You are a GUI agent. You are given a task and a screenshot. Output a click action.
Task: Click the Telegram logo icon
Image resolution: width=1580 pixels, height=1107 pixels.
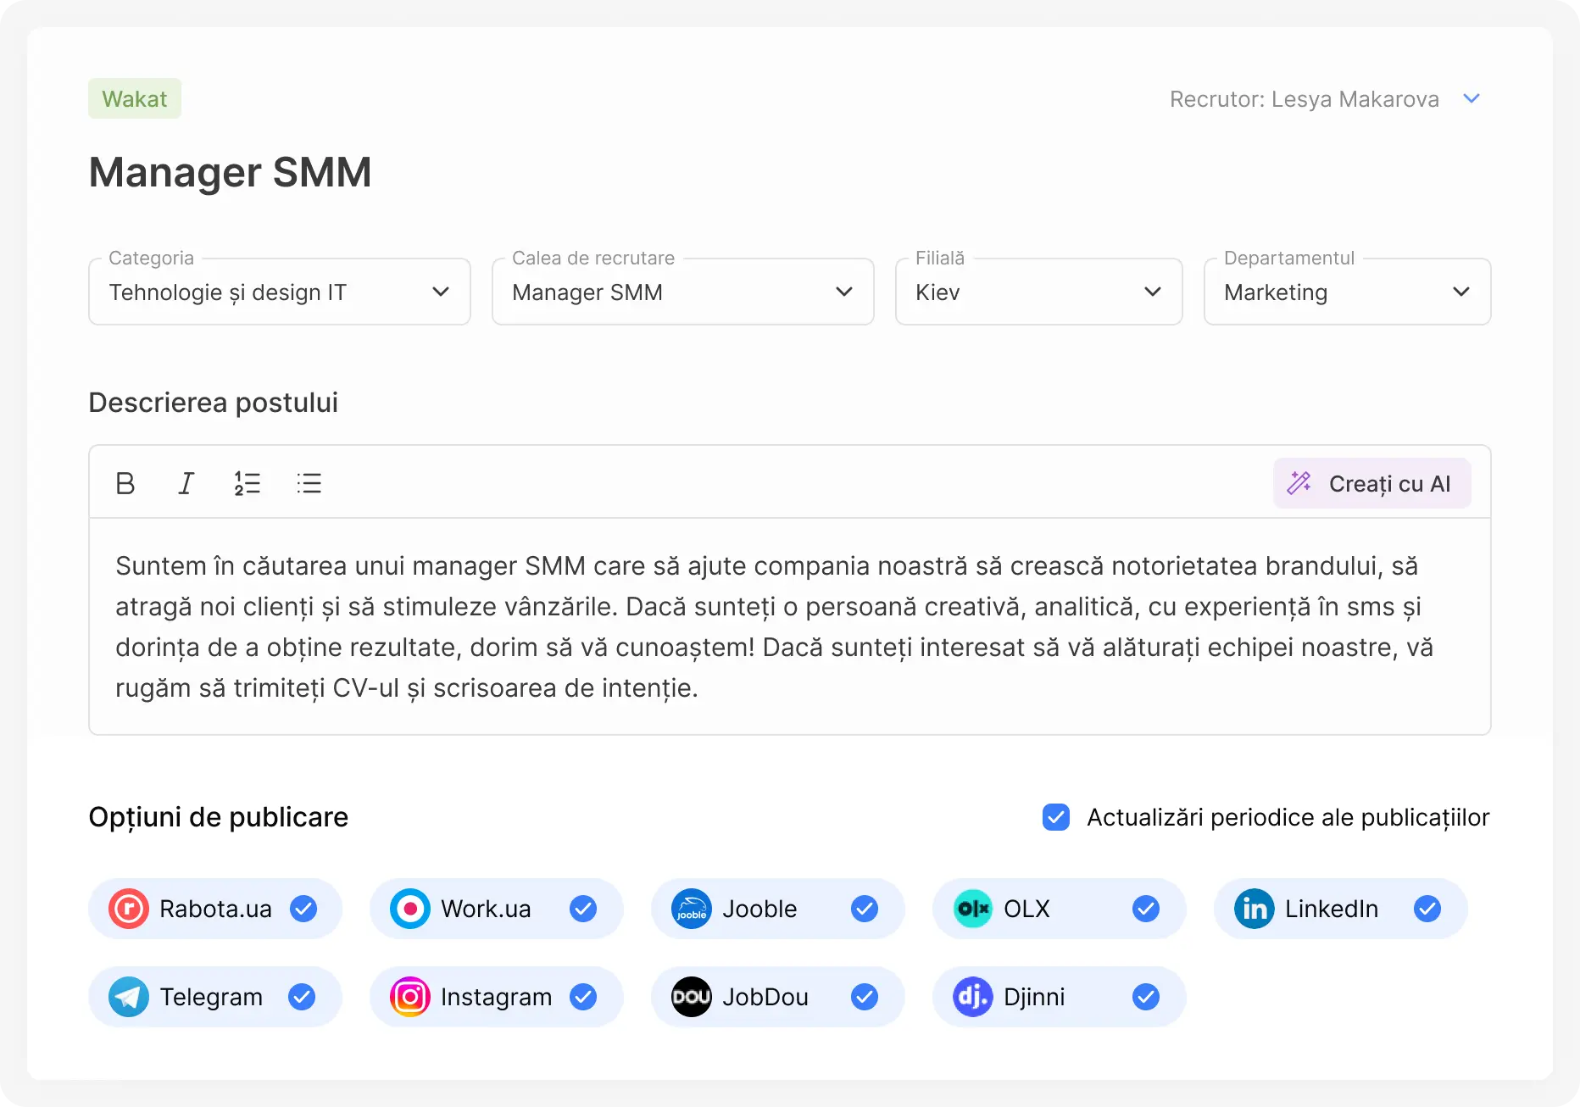pyautogui.click(x=129, y=997)
